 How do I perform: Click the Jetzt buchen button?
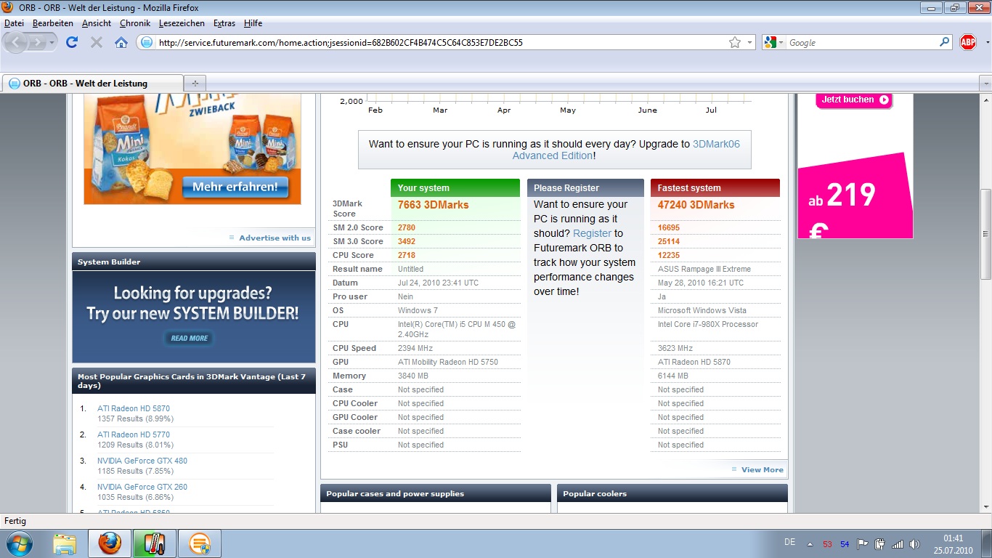[x=854, y=100]
